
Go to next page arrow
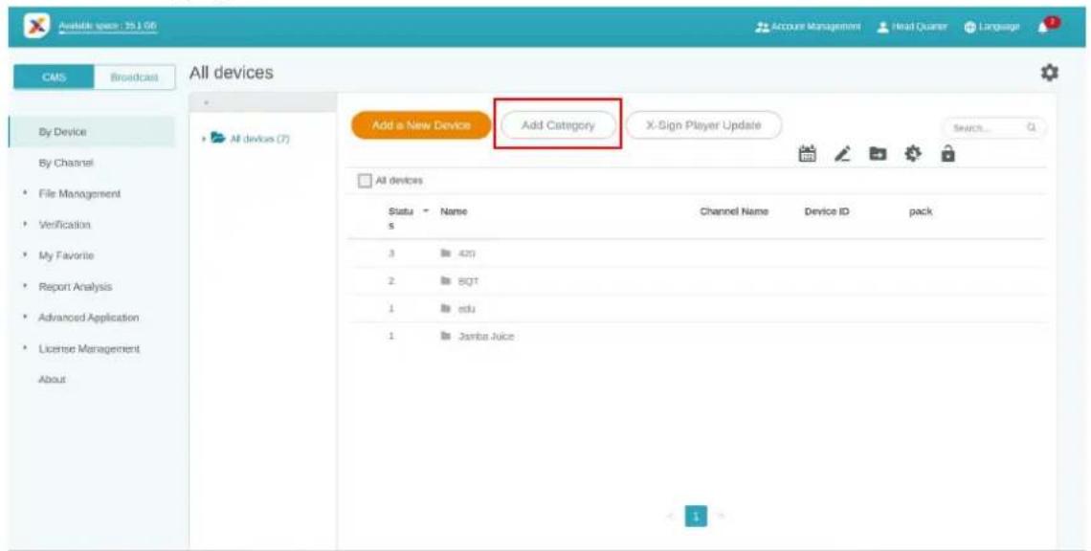(x=721, y=518)
